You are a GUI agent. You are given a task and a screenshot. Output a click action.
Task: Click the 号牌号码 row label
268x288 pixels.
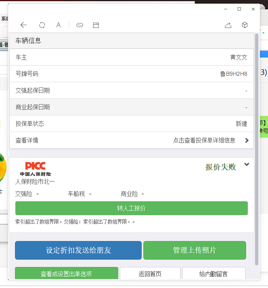tap(27, 74)
